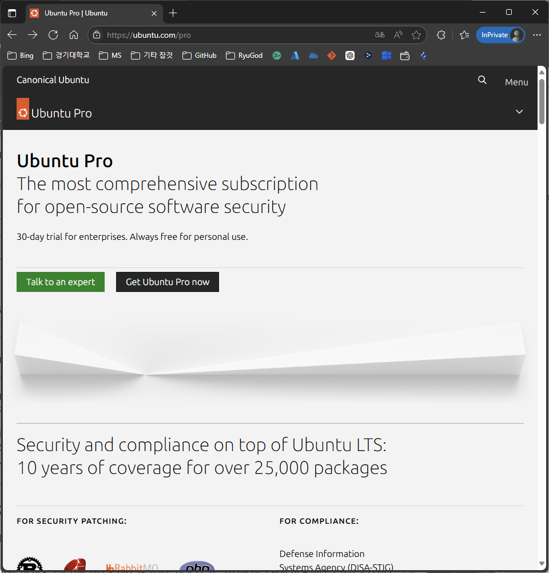
Task: Open Settings and more menu
Action: click(x=536, y=35)
